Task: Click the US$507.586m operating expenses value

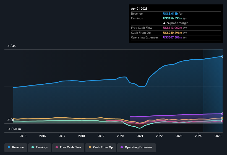Action: point(173,38)
